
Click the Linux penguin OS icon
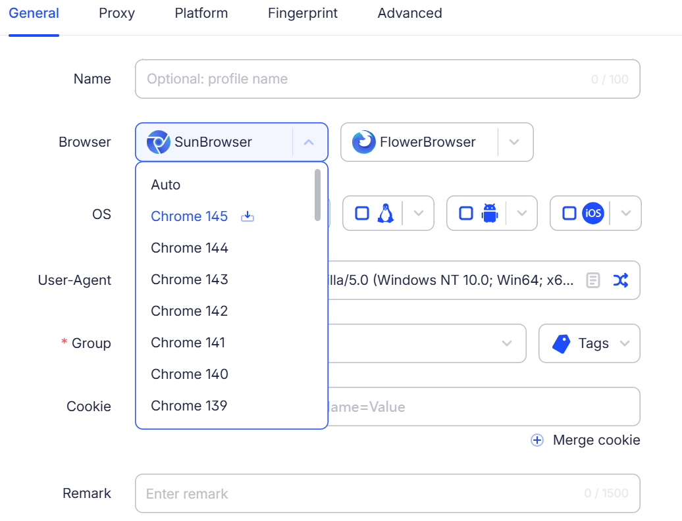385,213
